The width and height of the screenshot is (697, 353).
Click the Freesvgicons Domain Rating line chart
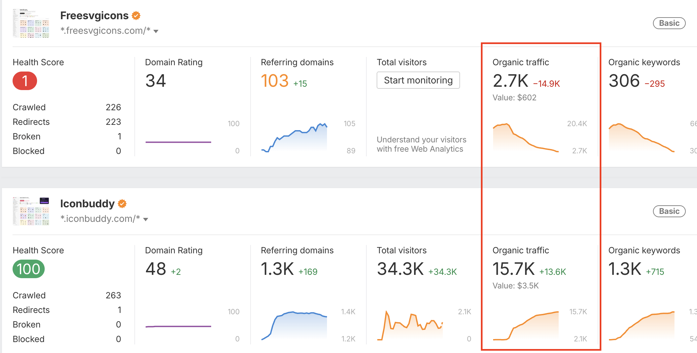point(178,142)
